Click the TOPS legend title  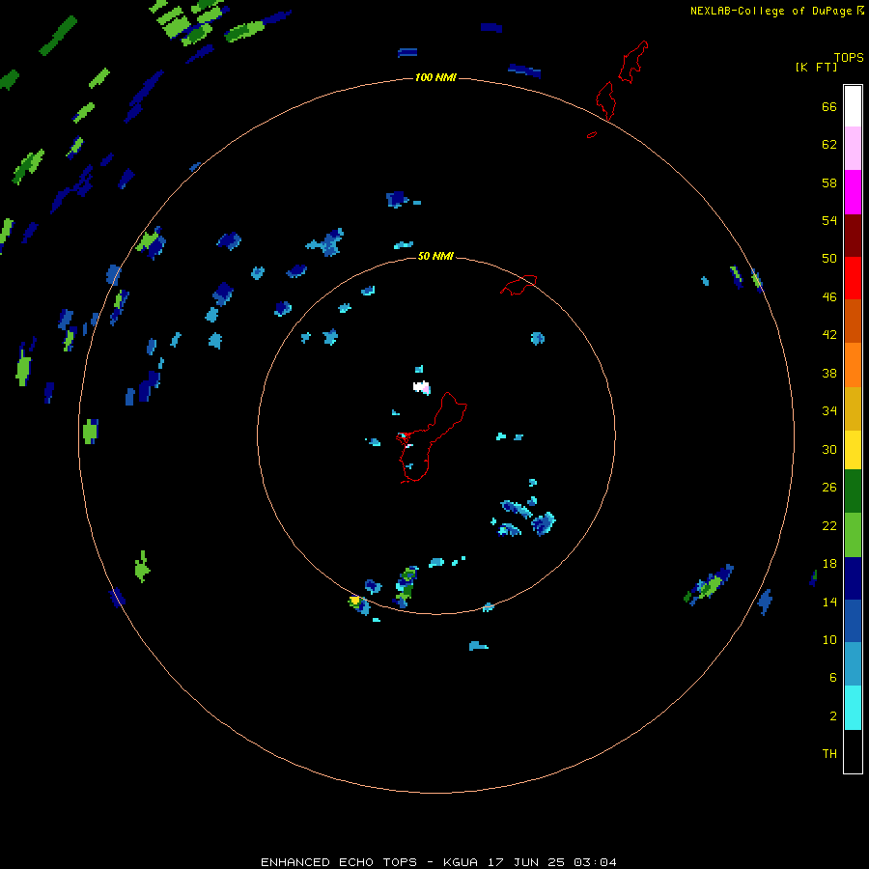(x=849, y=57)
